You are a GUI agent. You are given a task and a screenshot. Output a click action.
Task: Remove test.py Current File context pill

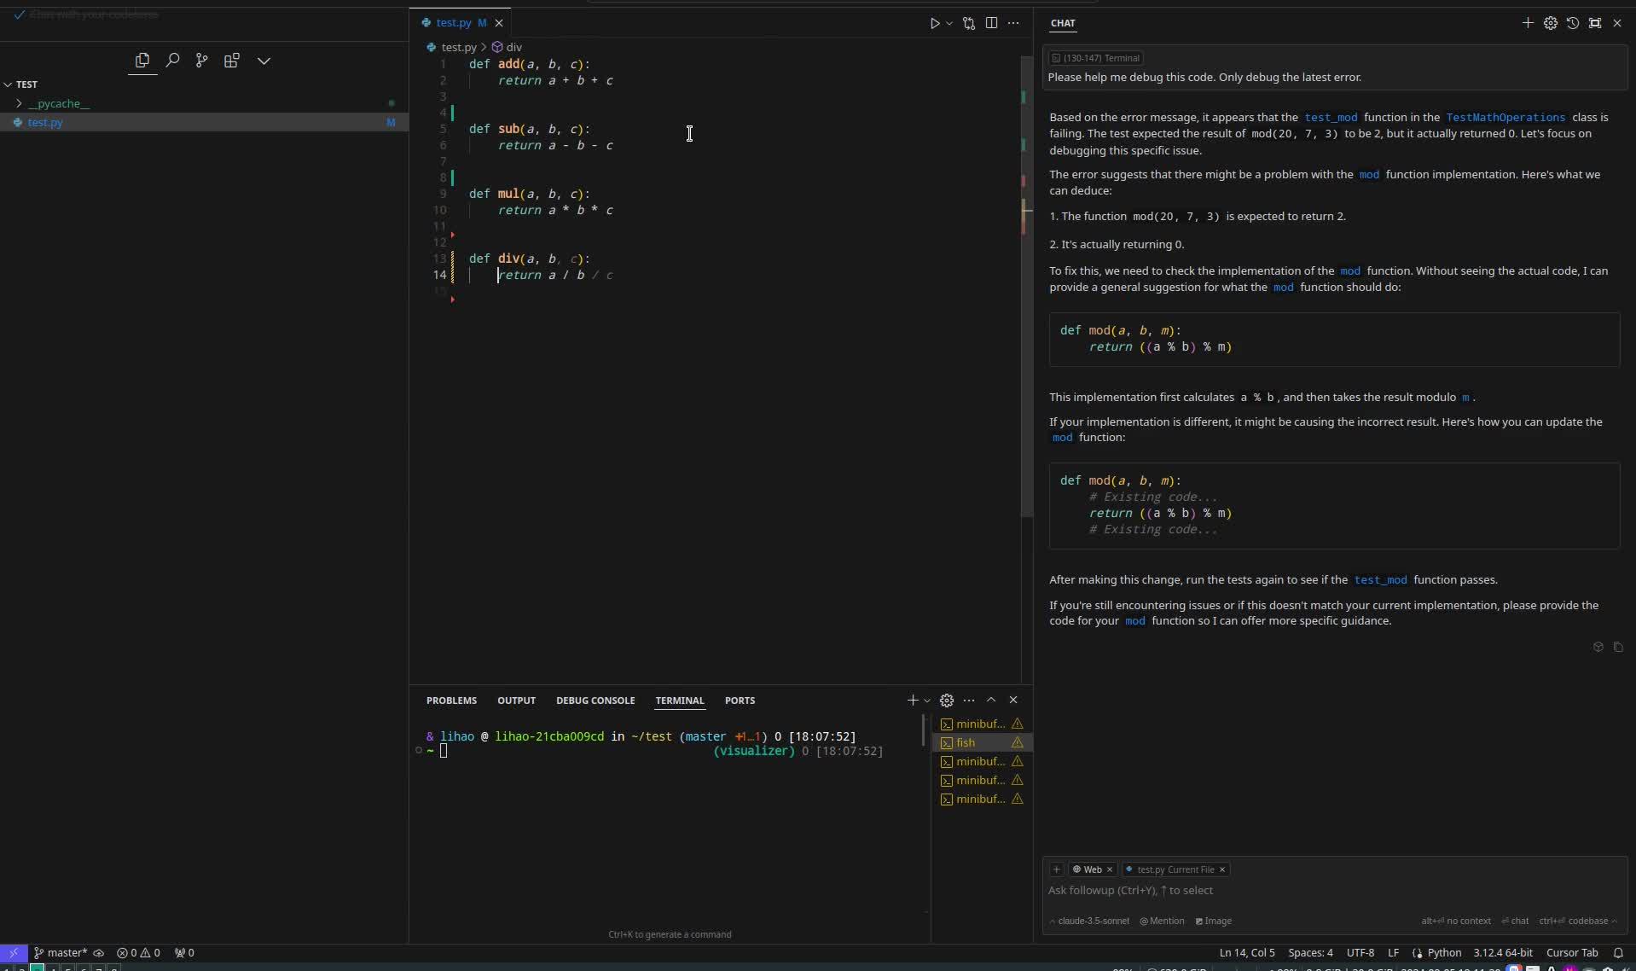pyautogui.click(x=1222, y=870)
